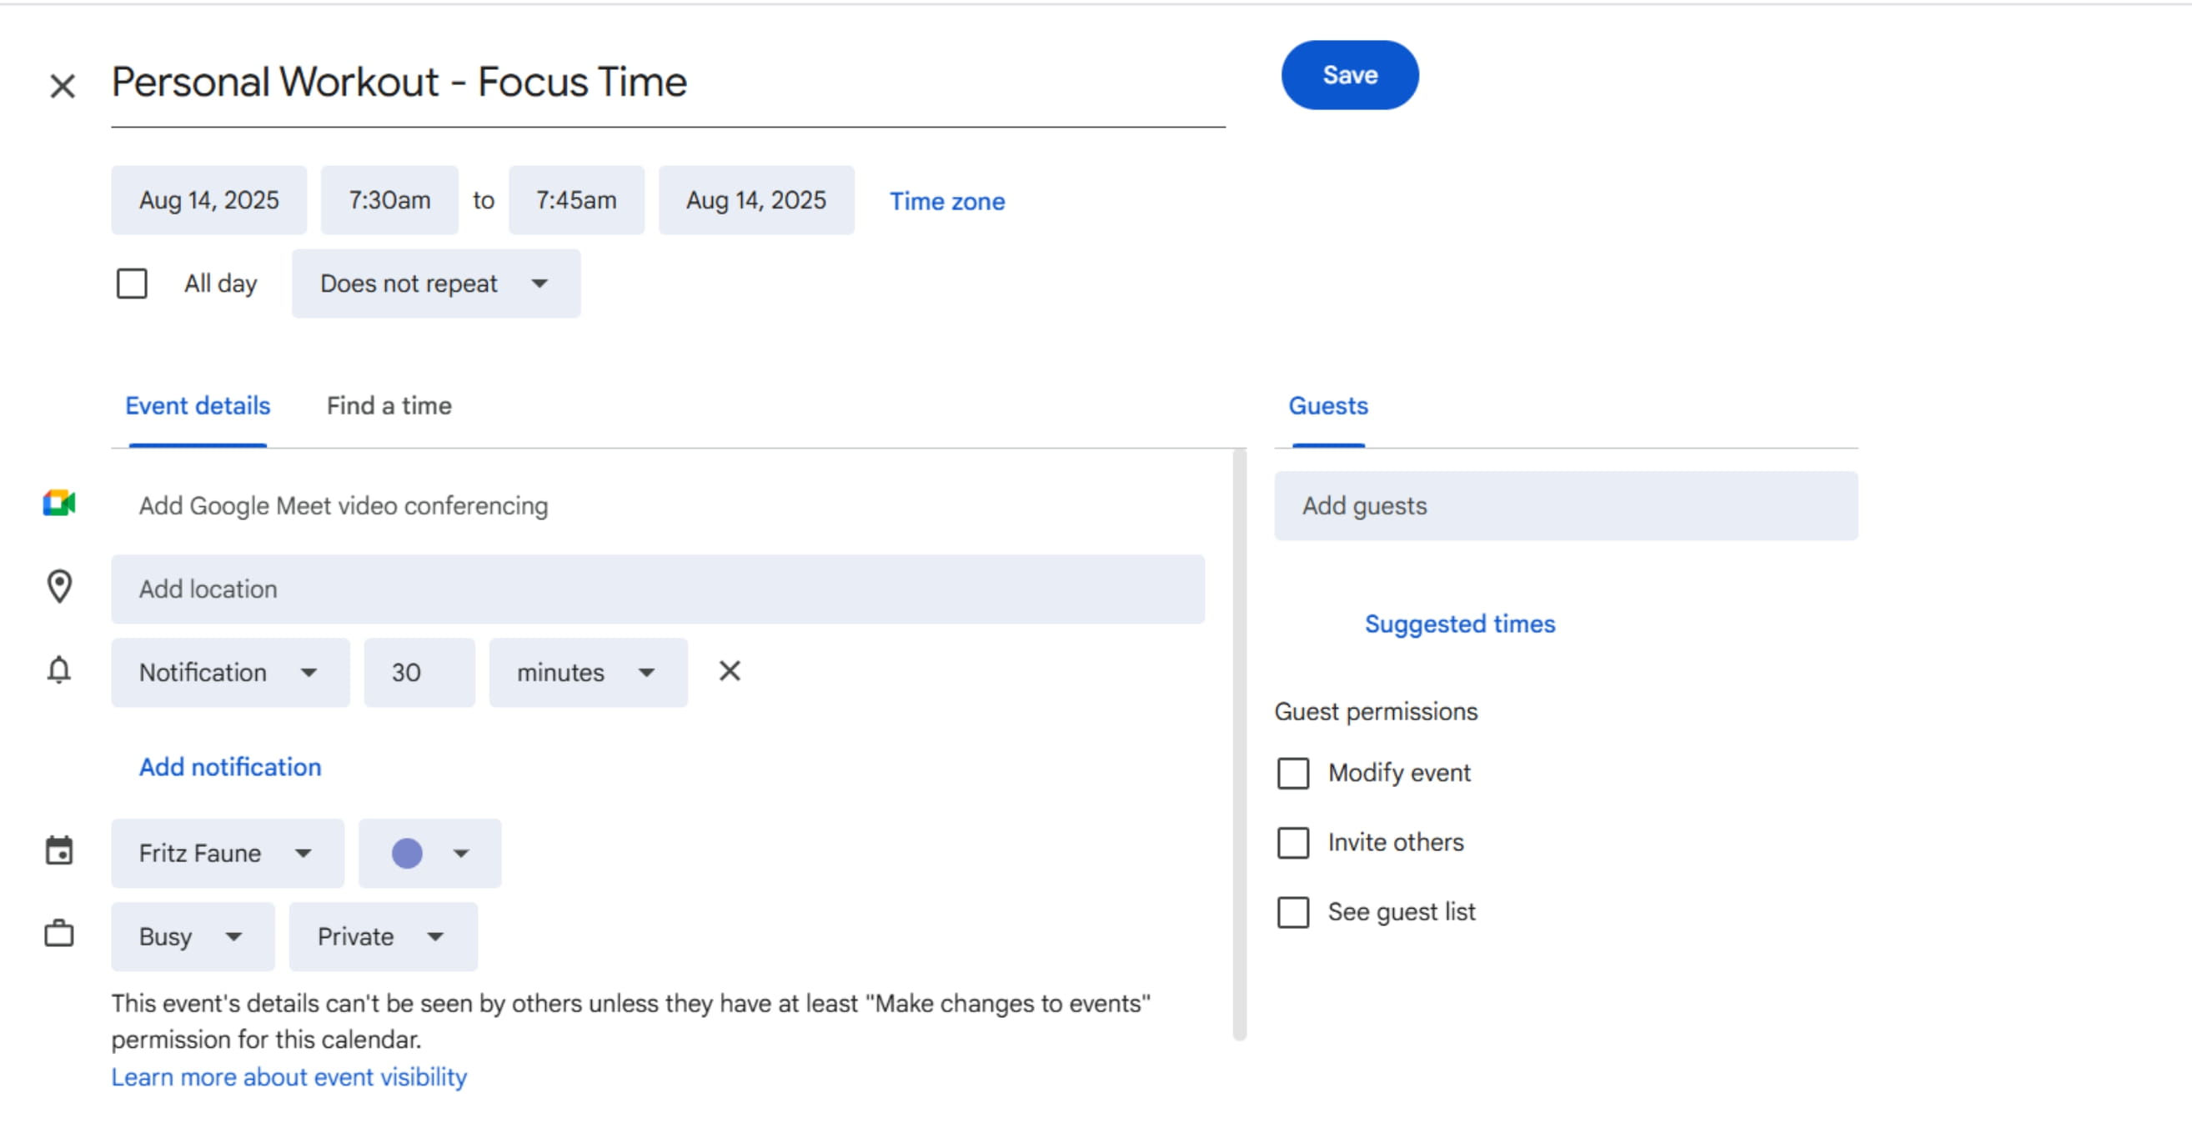This screenshot has width=2192, height=1123.
Task: Select the Guests tab
Action: (x=1327, y=406)
